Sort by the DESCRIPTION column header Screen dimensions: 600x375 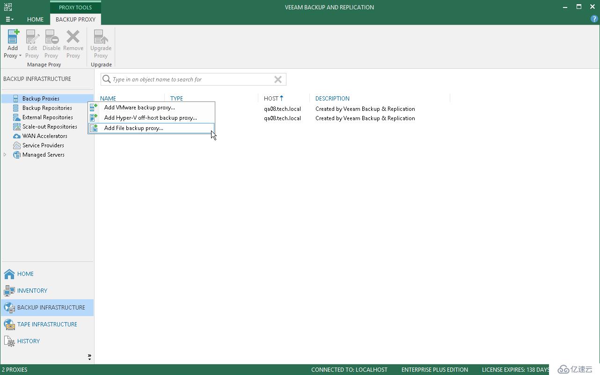click(x=332, y=99)
